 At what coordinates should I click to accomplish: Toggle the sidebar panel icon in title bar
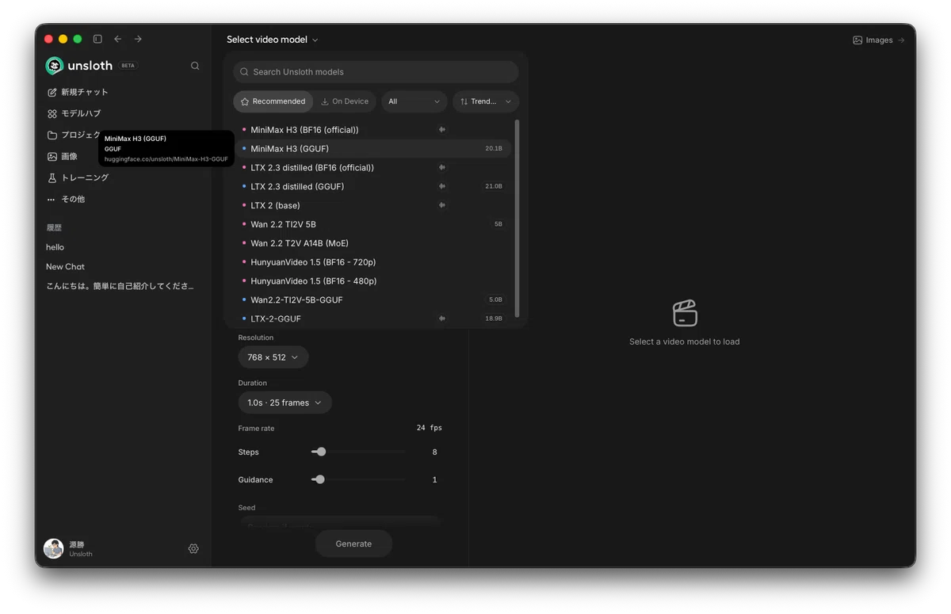coord(97,39)
